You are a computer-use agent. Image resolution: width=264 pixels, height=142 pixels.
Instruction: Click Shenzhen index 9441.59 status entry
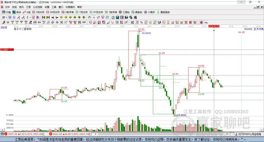pyautogui.click(x=70, y=134)
